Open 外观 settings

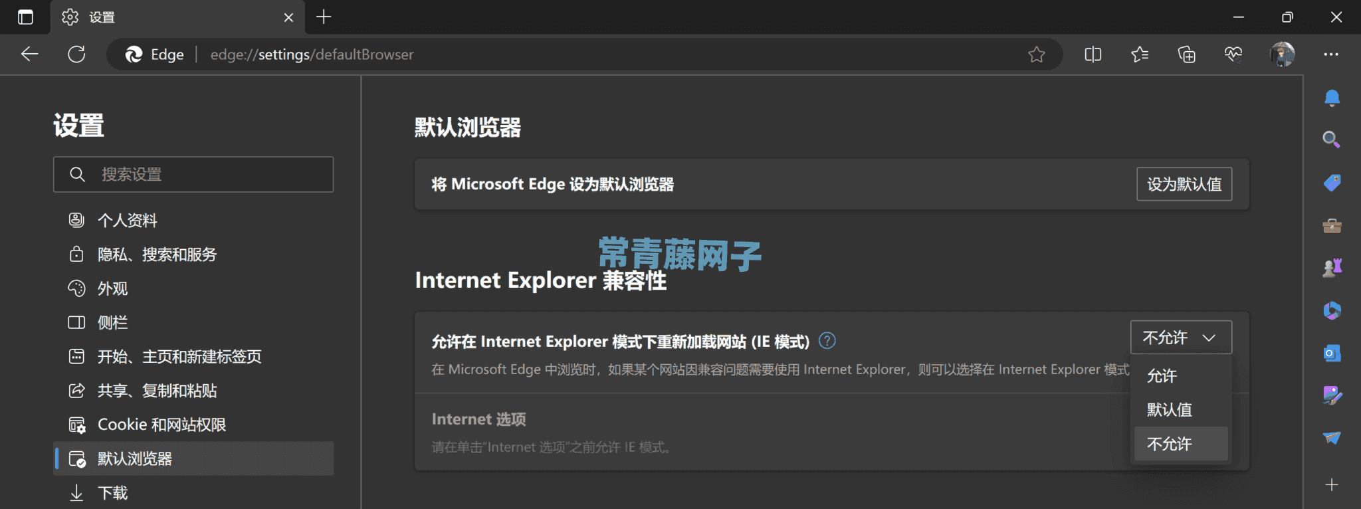tap(193, 288)
